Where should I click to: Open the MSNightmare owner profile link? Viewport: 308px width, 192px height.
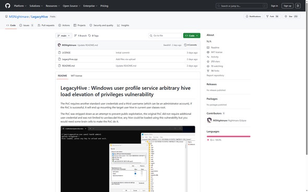[19, 17]
